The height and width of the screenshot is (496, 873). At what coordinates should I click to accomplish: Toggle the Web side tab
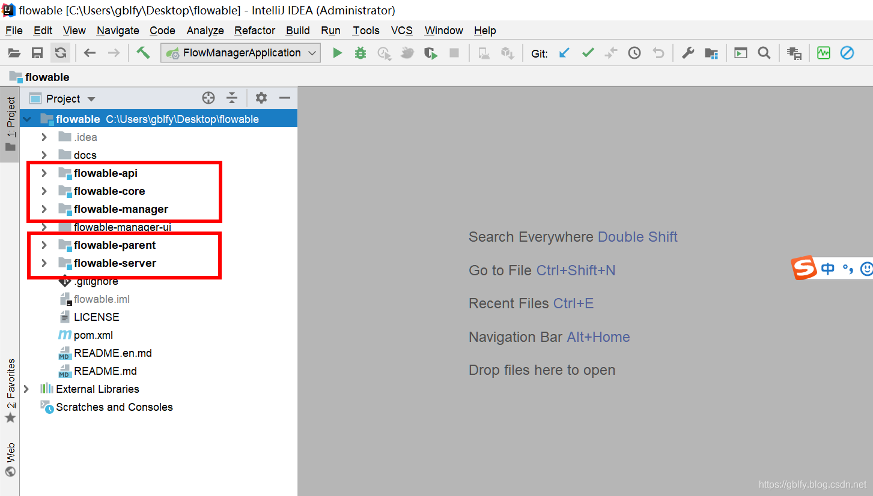click(x=10, y=460)
